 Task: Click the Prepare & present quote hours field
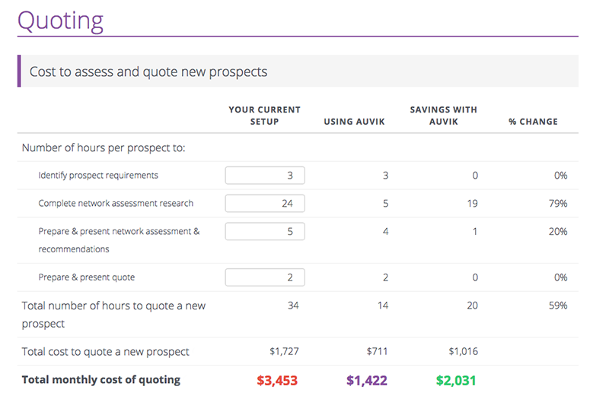tap(265, 277)
